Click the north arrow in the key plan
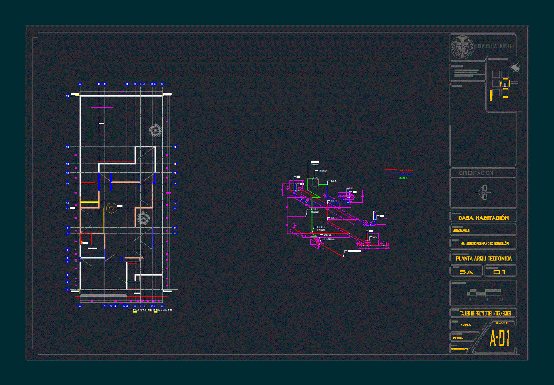The image size is (554, 385). click(x=515, y=67)
